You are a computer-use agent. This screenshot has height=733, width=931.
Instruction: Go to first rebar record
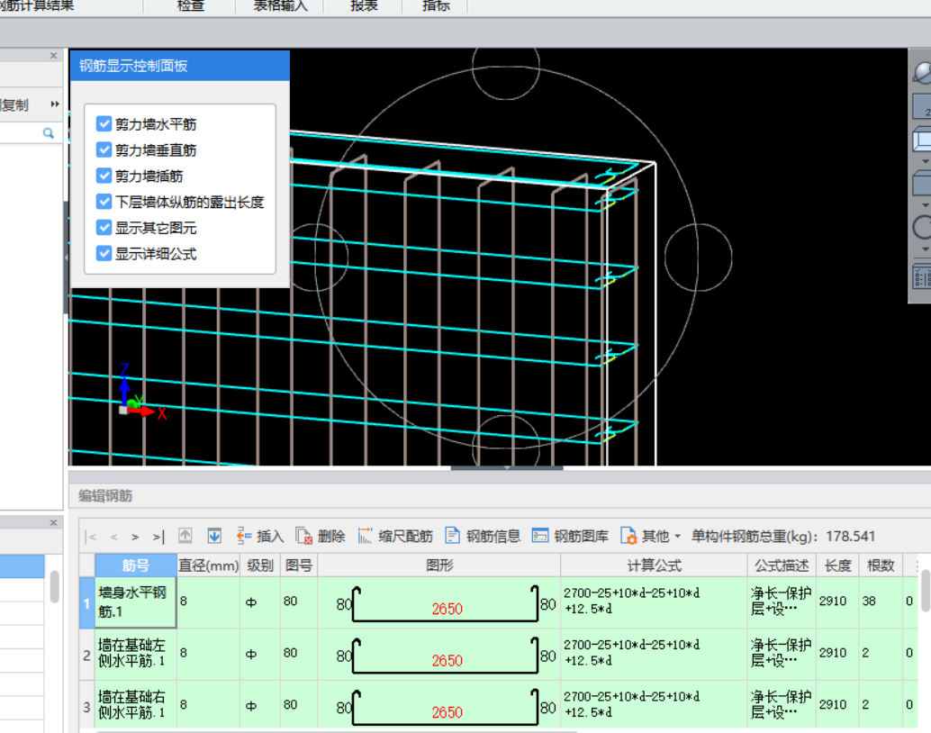coord(91,537)
